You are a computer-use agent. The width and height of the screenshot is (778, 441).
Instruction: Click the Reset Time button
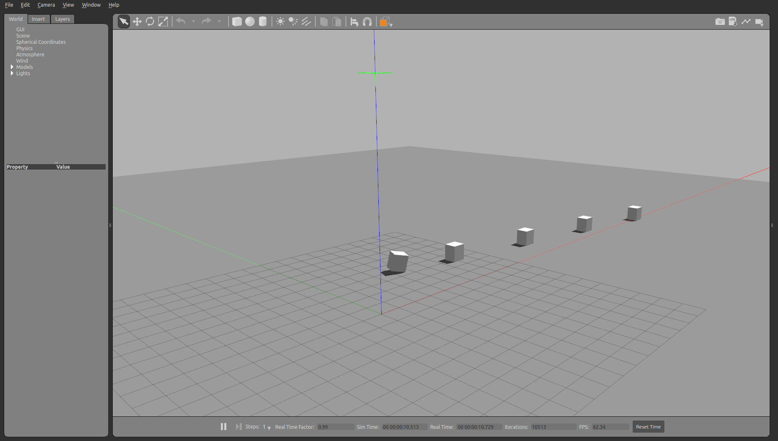point(648,427)
